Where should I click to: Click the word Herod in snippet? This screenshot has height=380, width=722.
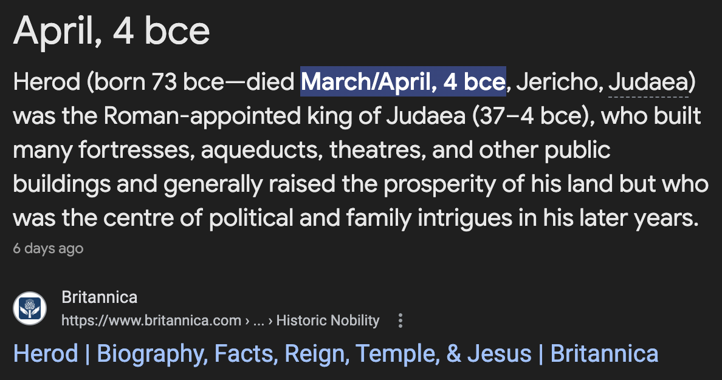[x=46, y=82]
